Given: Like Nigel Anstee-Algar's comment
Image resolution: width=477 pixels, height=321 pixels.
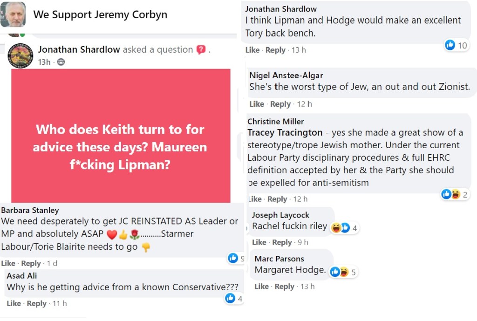Looking at the screenshot, I should tap(256, 104).
